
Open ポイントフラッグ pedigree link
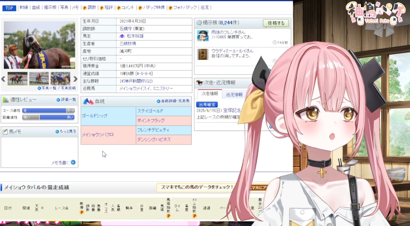151,121
